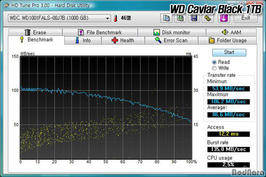Viewport: 266px width, 177px height.
Task: Click the HD Tune title bar app icon
Action: point(6,5)
